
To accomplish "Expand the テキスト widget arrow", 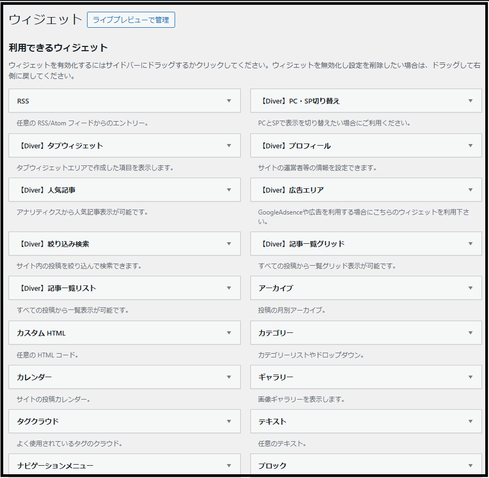I will pos(470,421).
